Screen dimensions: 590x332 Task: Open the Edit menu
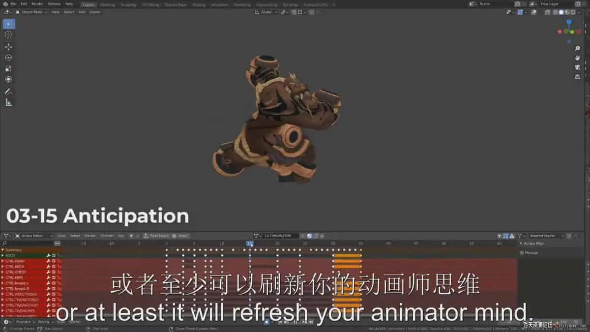[24, 4]
